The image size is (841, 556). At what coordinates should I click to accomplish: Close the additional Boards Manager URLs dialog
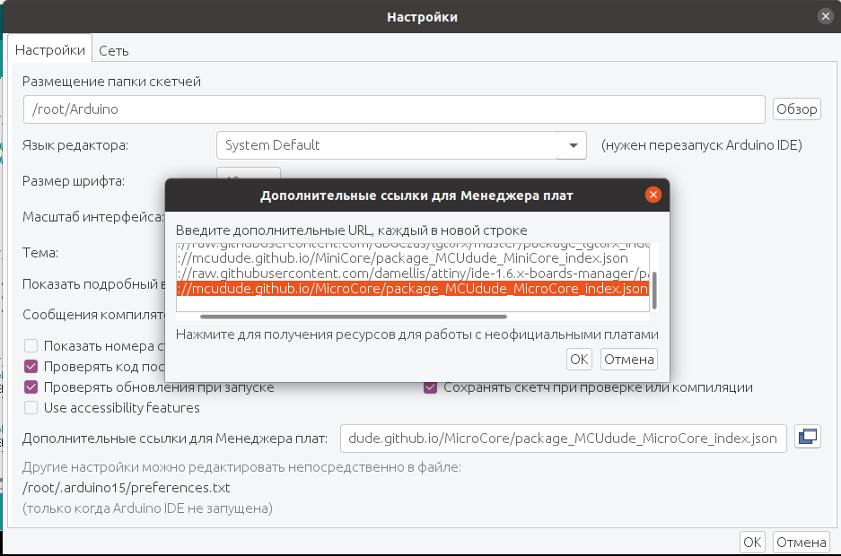coord(653,195)
